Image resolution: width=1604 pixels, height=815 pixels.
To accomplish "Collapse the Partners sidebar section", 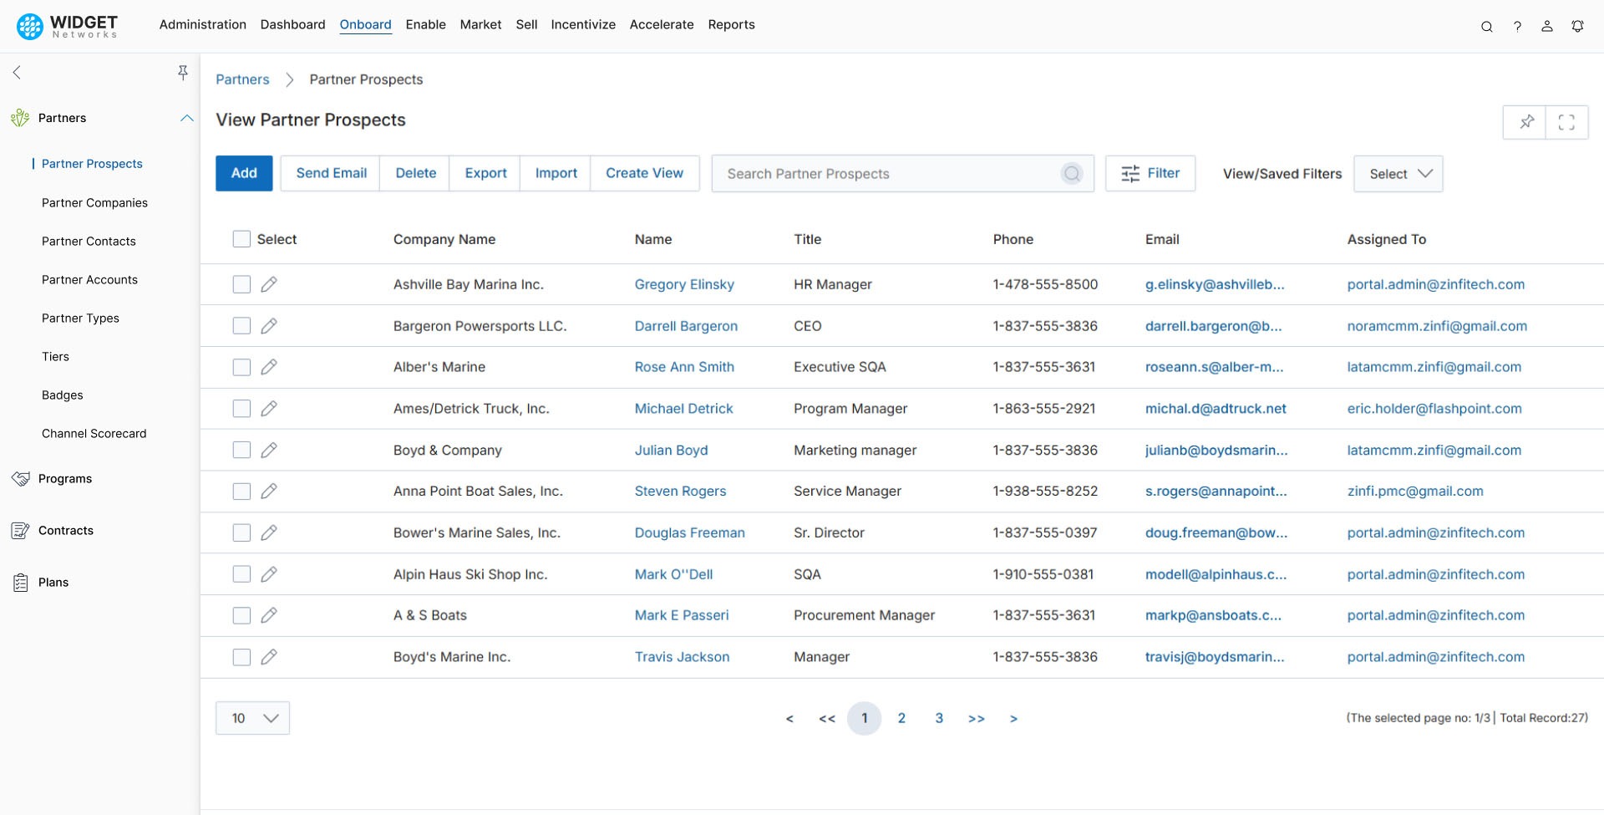I will tap(185, 118).
